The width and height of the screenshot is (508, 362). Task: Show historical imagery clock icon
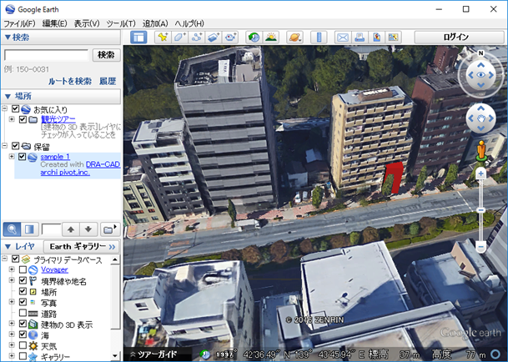tap(254, 38)
